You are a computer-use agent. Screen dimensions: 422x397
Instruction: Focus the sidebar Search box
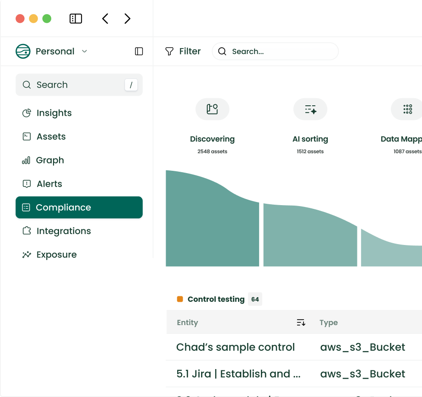79,85
